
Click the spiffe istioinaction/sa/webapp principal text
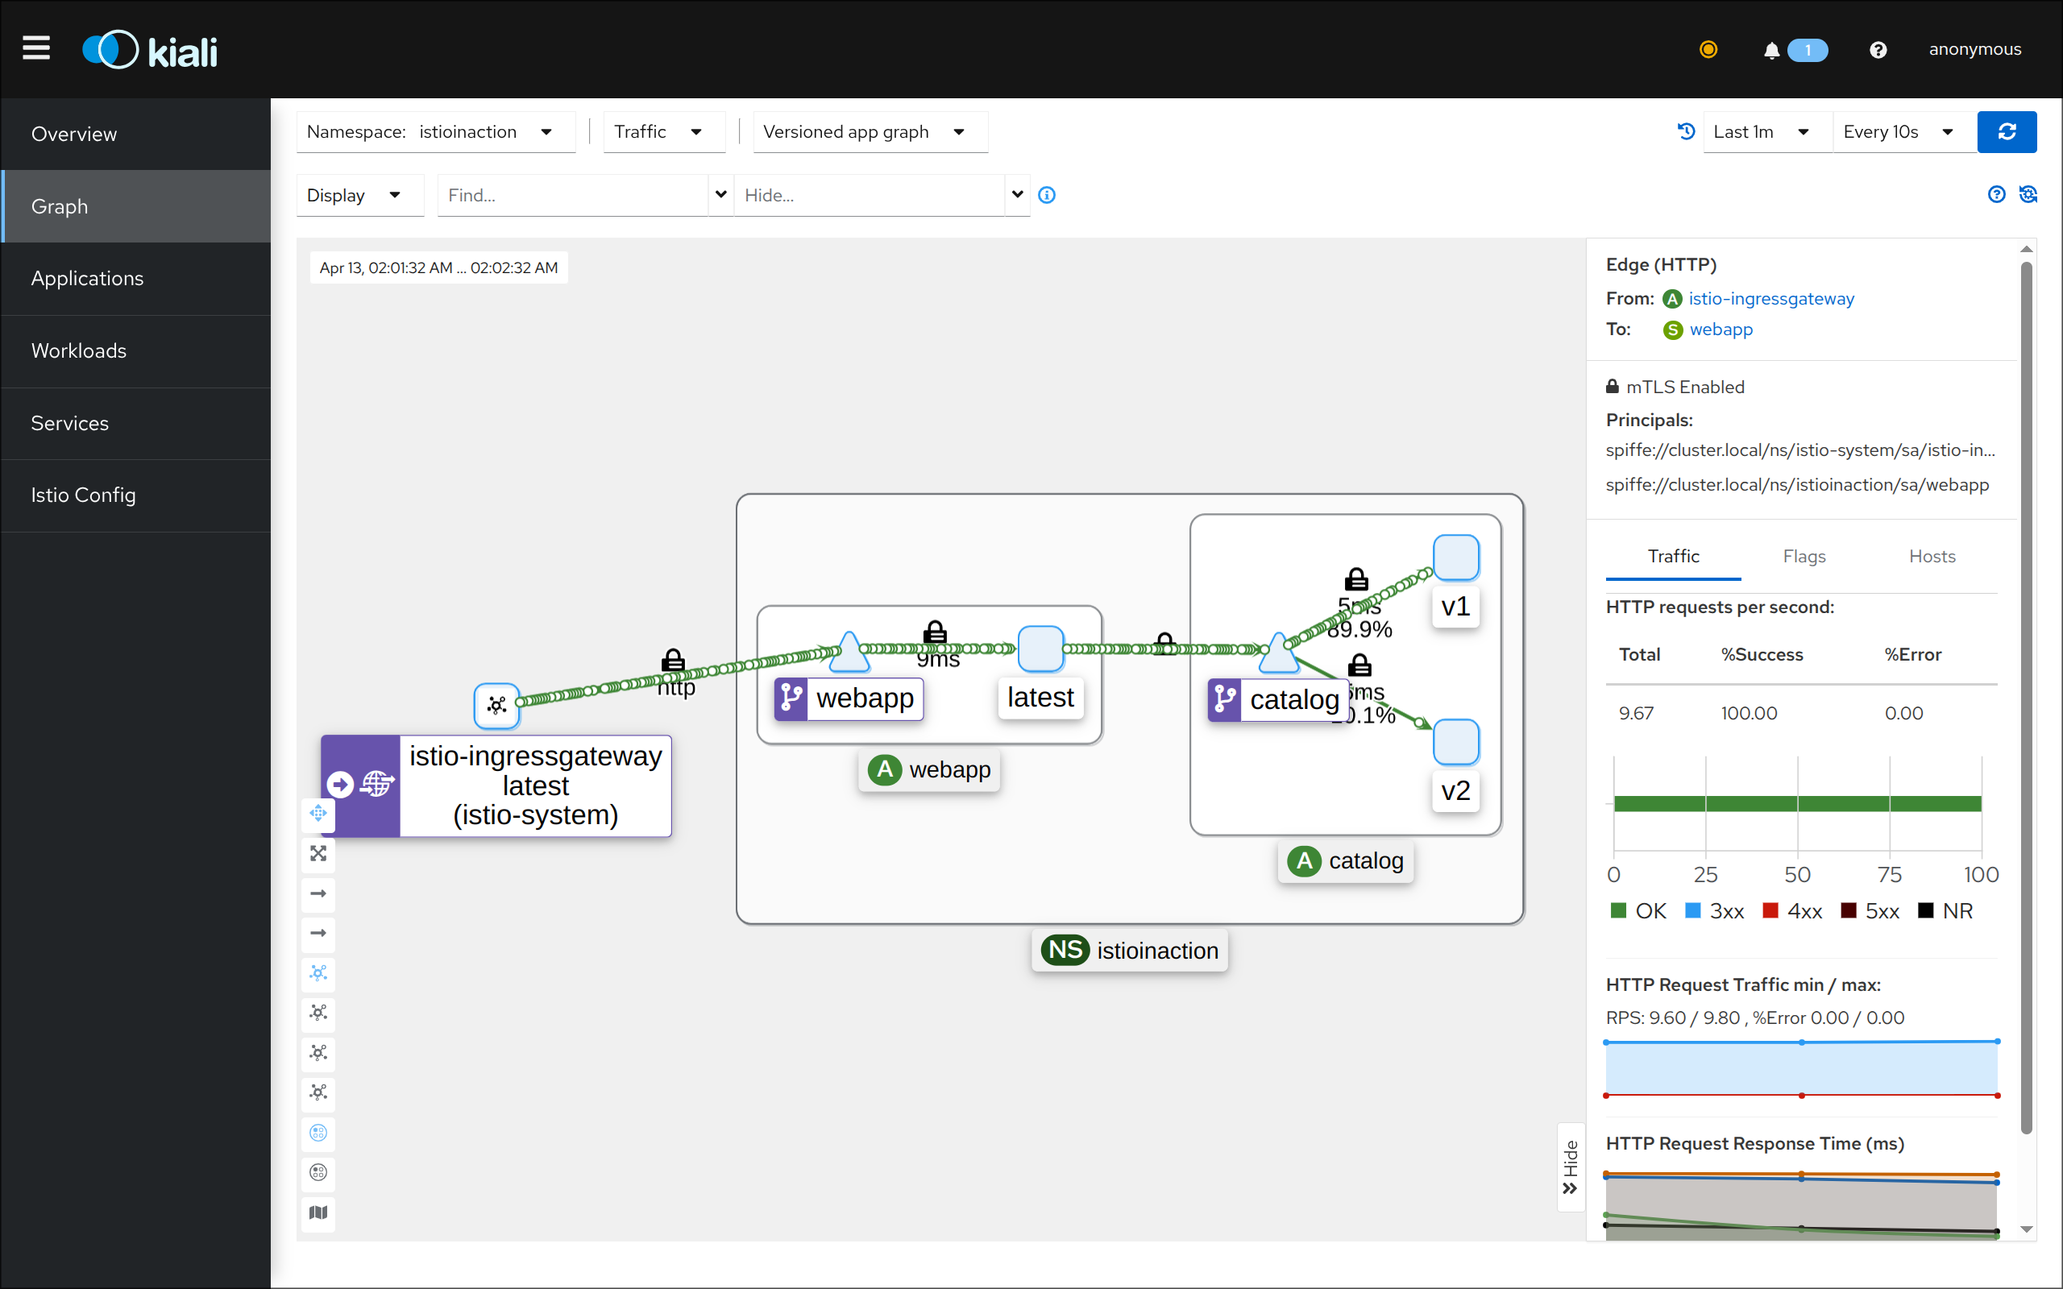click(1797, 484)
